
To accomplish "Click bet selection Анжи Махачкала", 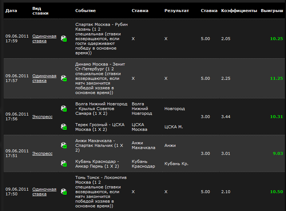I will click(x=144, y=145).
